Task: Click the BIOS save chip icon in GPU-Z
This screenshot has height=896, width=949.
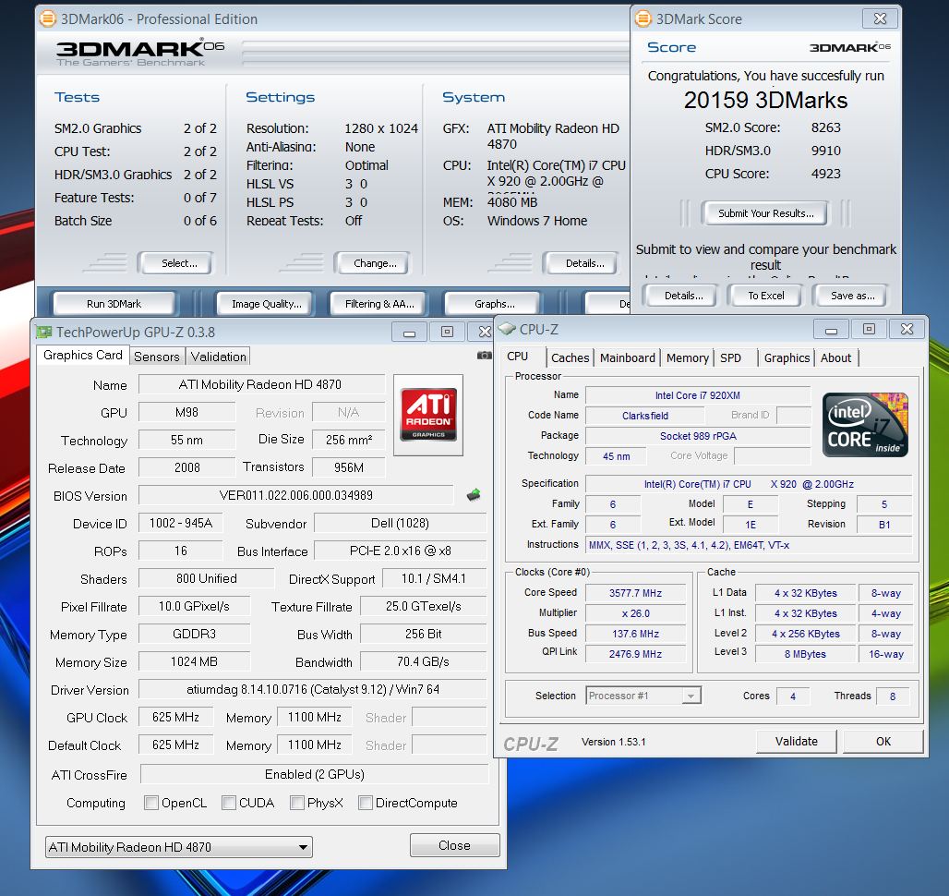Action: [x=474, y=495]
